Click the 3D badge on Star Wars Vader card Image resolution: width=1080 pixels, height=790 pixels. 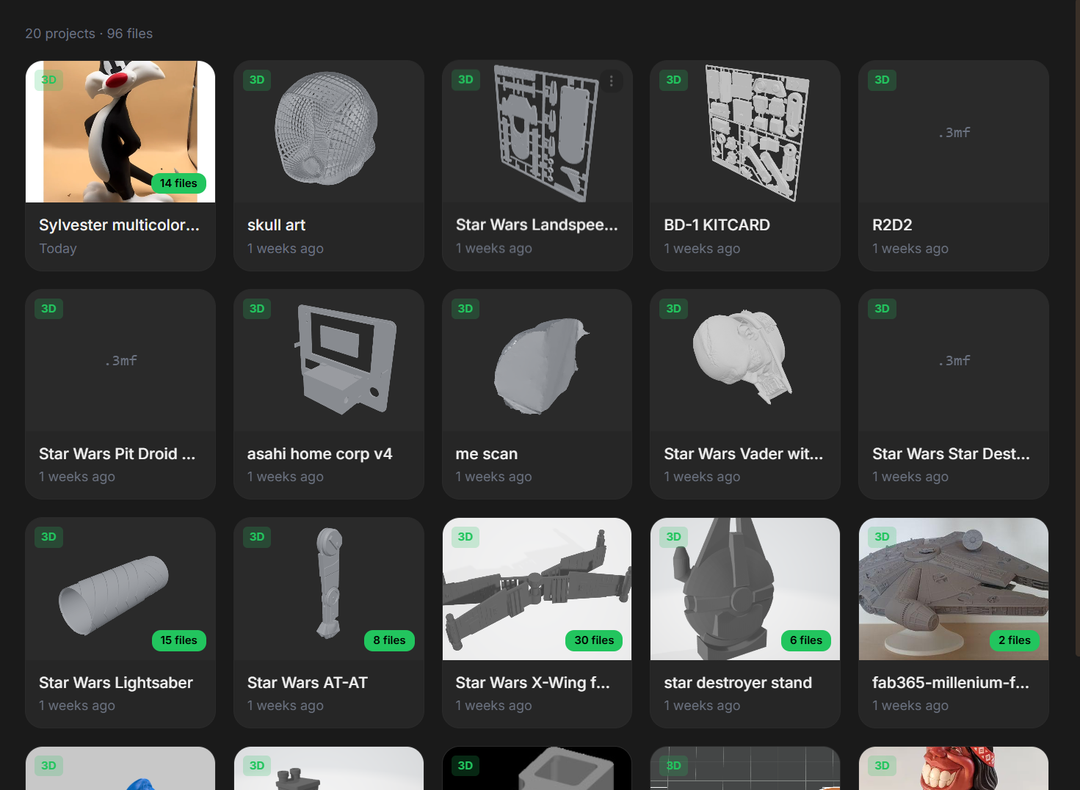pos(674,309)
